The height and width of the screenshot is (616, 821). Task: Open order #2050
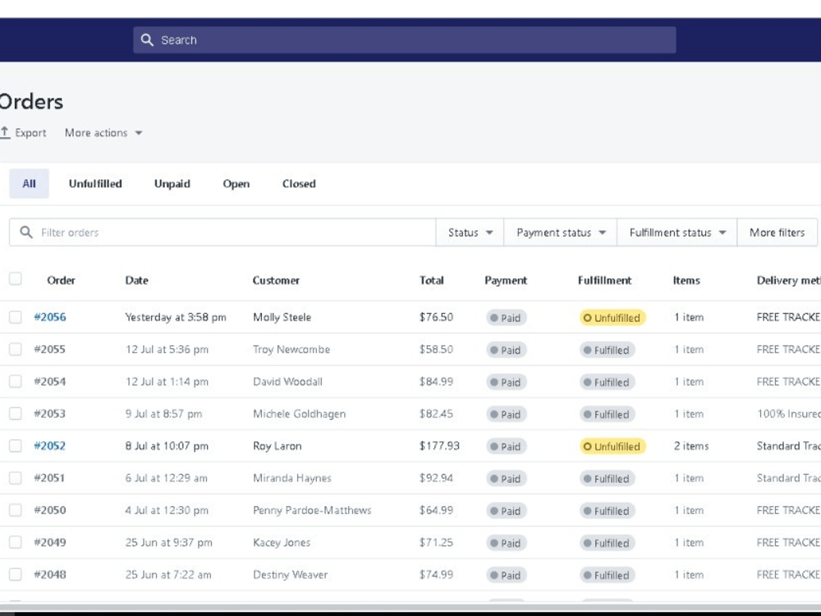tap(50, 510)
